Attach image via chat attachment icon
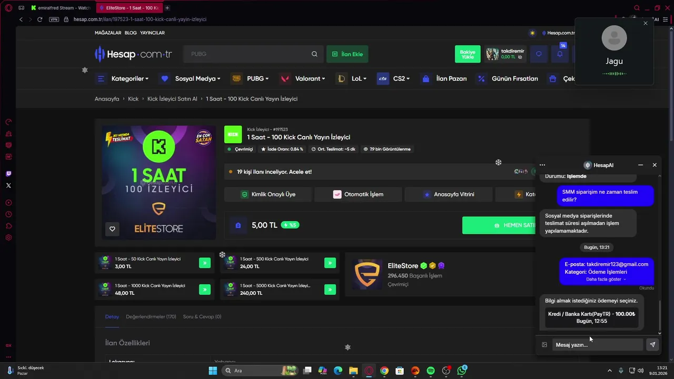This screenshot has width=674, height=379. (x=544, y=345)
